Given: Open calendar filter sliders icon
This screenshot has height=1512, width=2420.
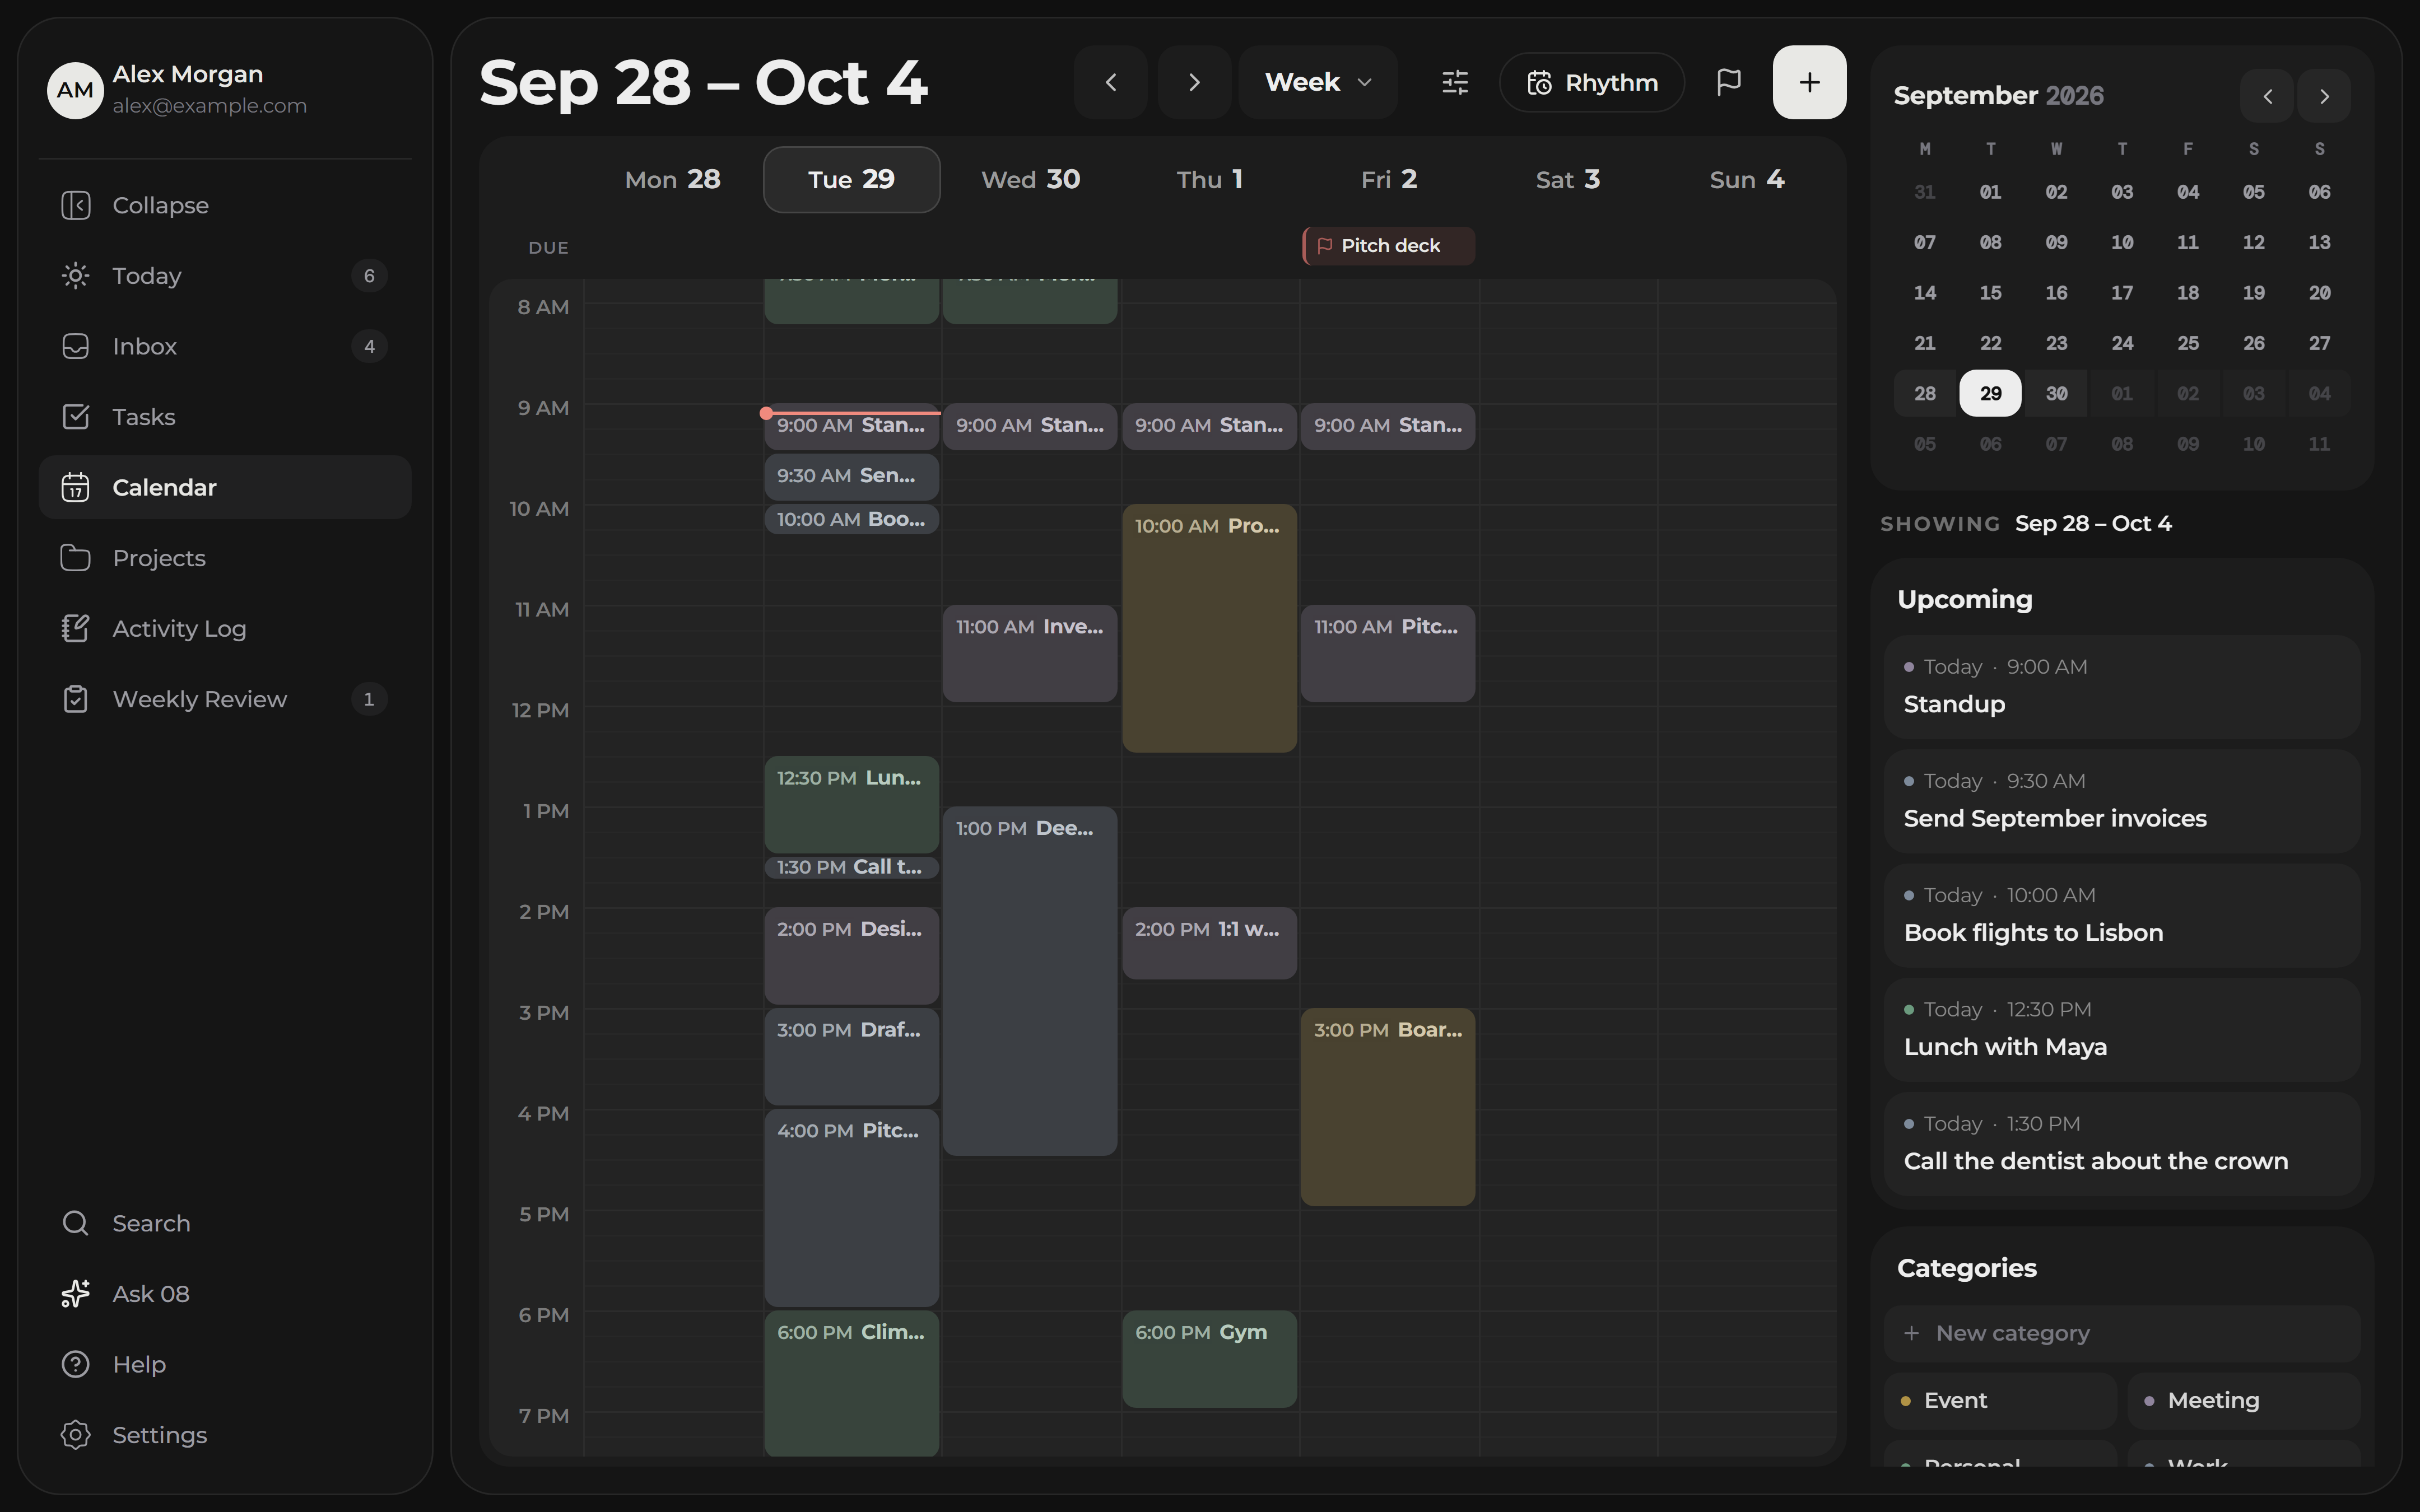Looking at the screenshot, I should tap(1455, 82).
